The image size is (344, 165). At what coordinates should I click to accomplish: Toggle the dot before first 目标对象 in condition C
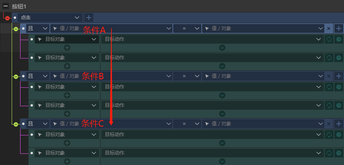pos(32,135)
